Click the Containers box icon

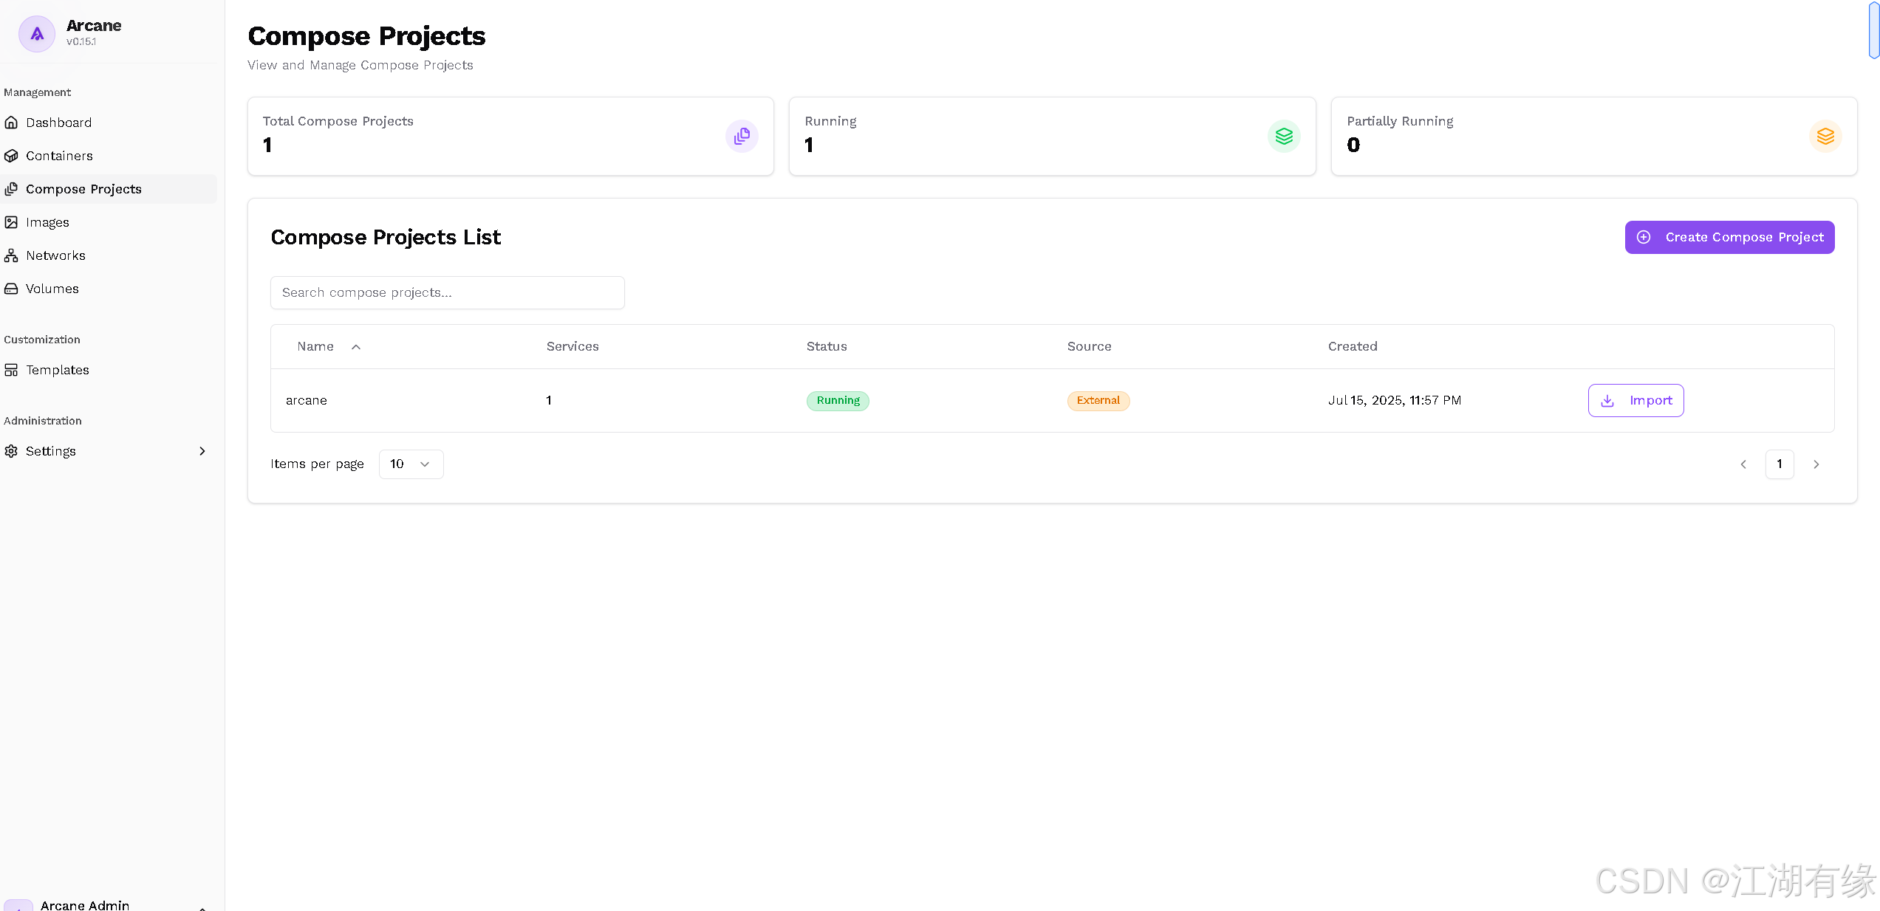pos(11,156)
